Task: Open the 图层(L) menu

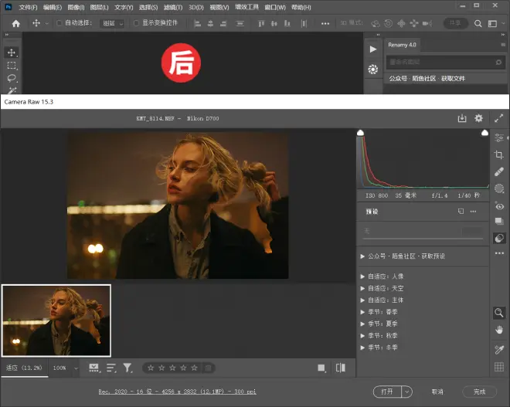Action: pos(99,7)
